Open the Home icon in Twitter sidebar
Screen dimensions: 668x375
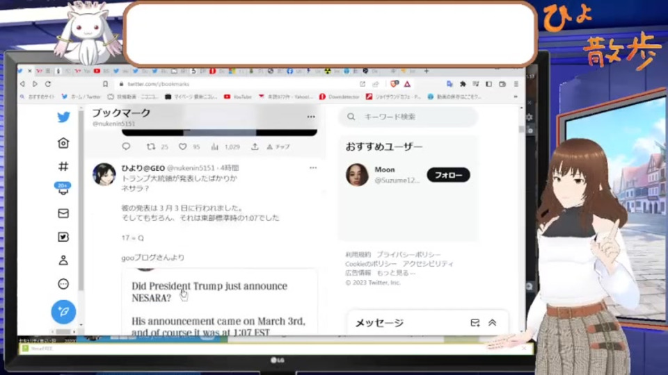tap(63, 143)
